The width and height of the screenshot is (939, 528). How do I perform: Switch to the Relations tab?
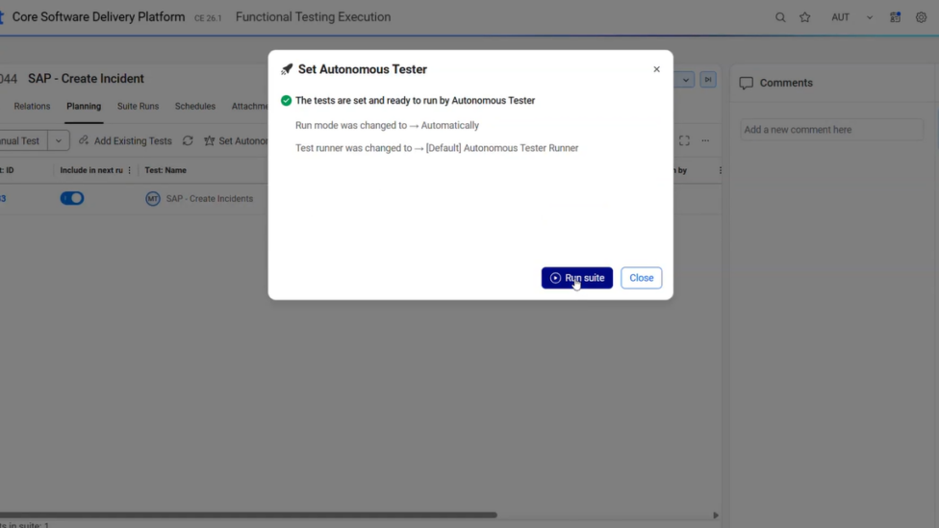(33, 106)
